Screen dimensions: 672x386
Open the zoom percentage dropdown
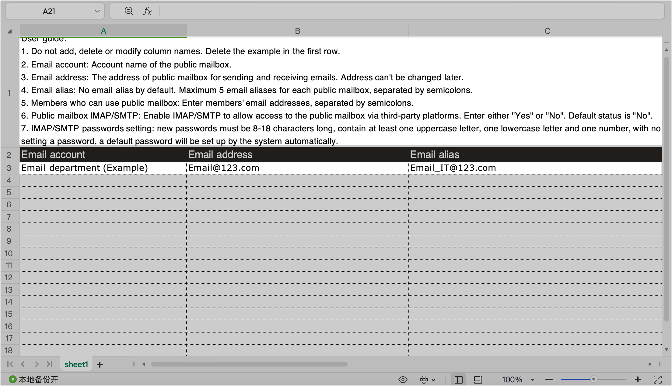point(533,379)
